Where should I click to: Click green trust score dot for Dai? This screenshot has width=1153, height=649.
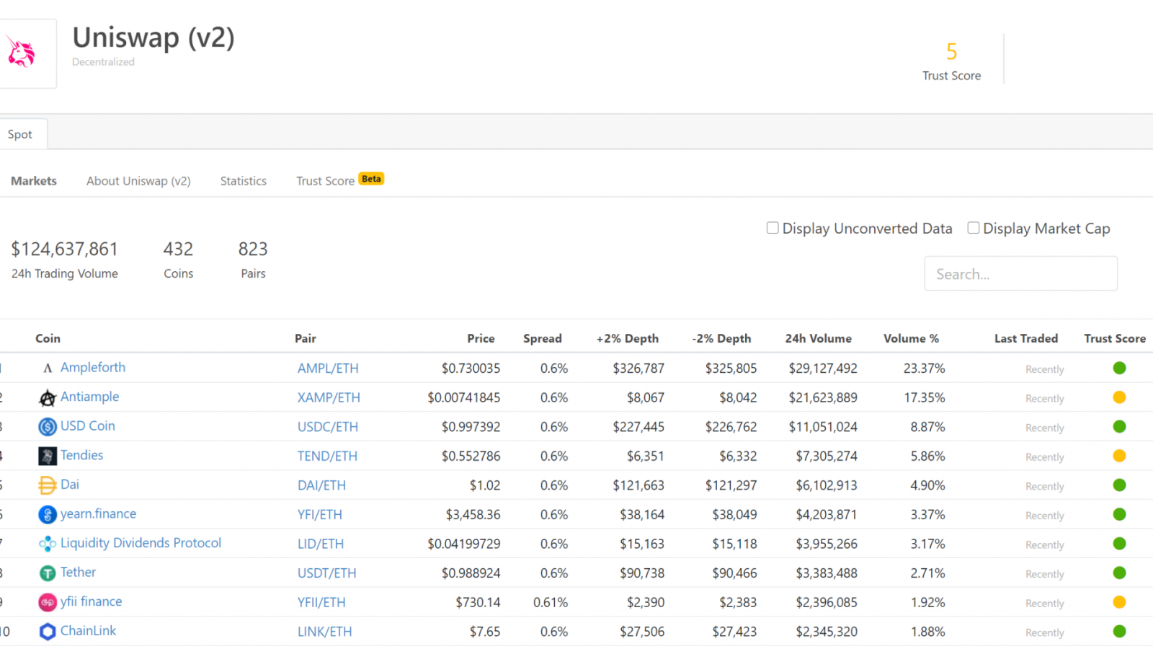(1119, 485)
